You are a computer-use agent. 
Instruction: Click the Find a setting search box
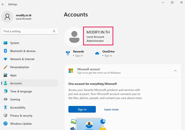27,31
